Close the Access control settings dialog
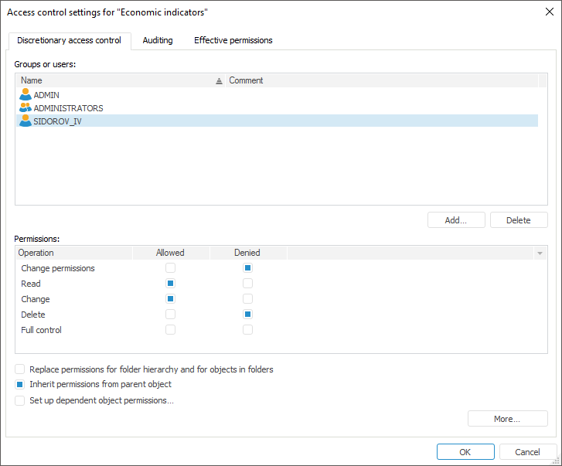Screen dimensions: 562x466 549,12
